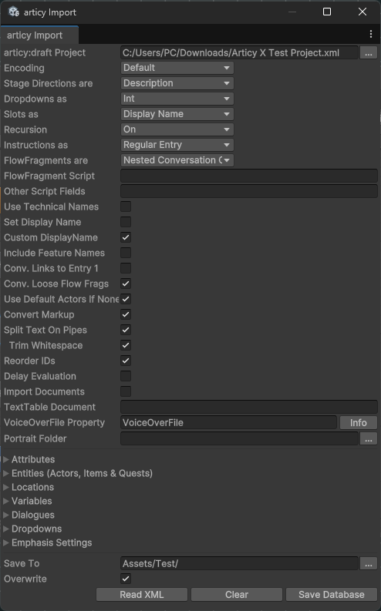Open the panel's three-dot options menu
381x611 pixels.
370,35
